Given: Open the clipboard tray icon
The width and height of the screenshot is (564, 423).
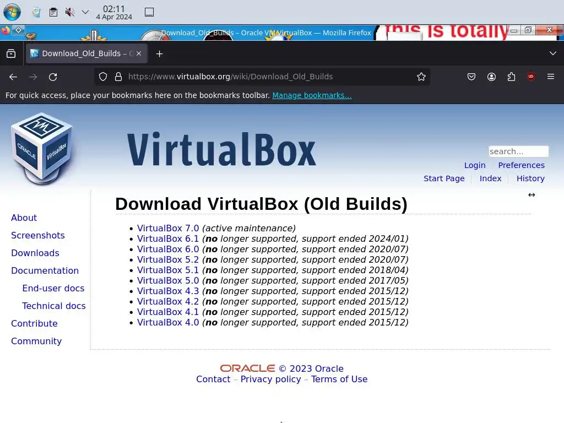Looking at the screenshot, I should pos(53,12).
